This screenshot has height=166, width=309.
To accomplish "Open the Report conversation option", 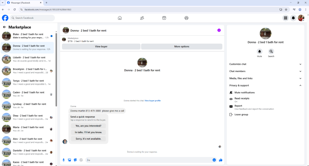I will 252,107.
